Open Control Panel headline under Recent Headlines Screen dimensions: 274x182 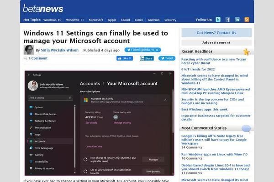click(x=215, y=79)
